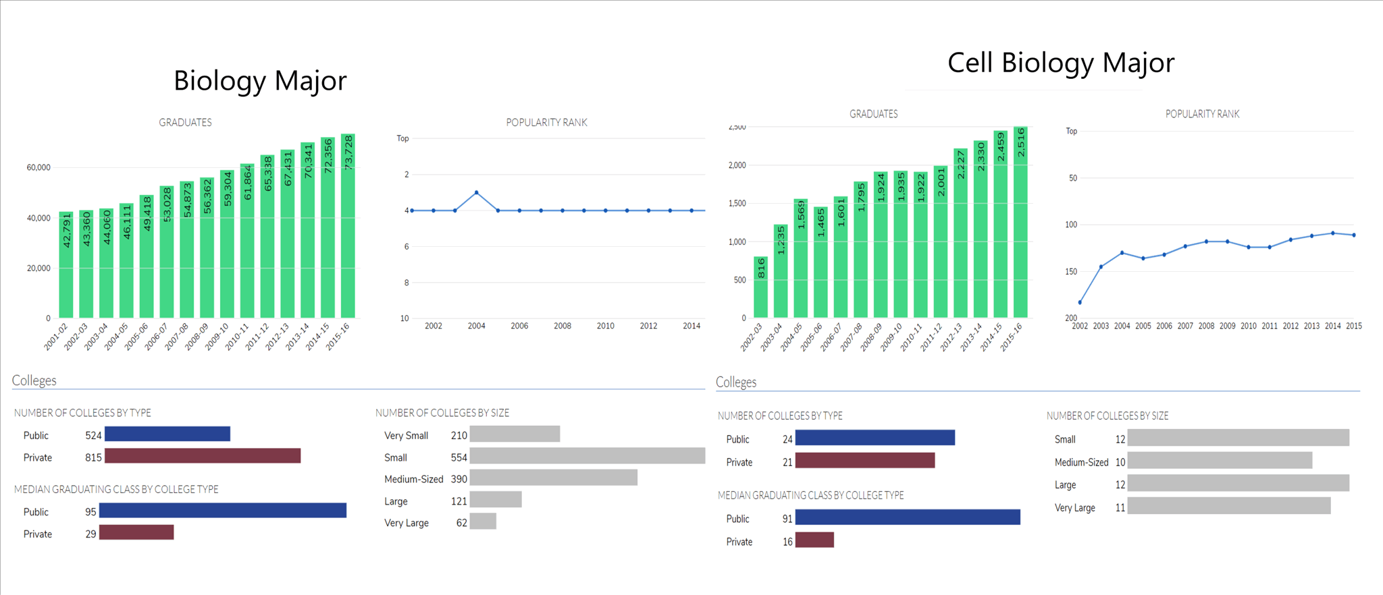Click Biology NUMBER OF COLLEGES BY TYPE label

point(82,413)
